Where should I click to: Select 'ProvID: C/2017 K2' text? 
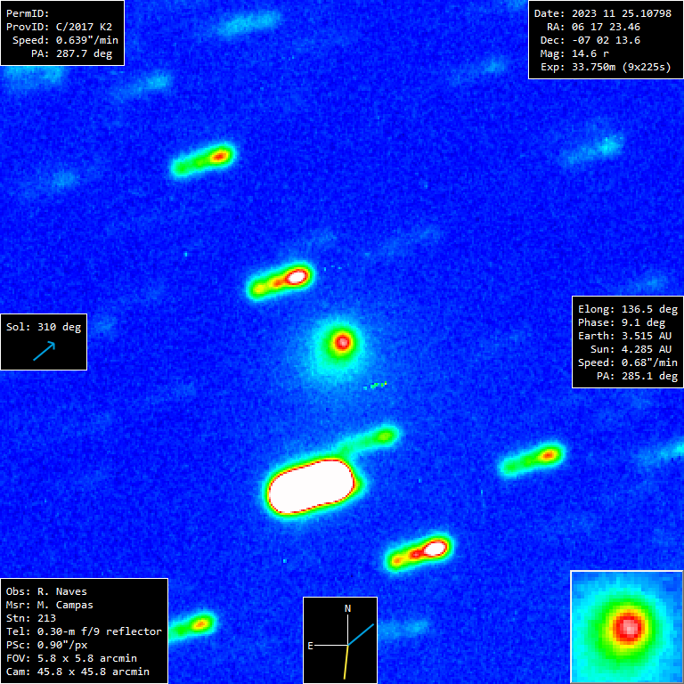pyautogui.click(x=59, y=27)
